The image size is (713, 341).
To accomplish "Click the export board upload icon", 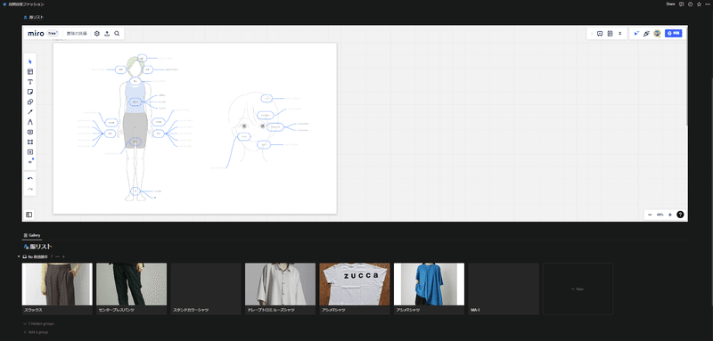I will [107, 33].
